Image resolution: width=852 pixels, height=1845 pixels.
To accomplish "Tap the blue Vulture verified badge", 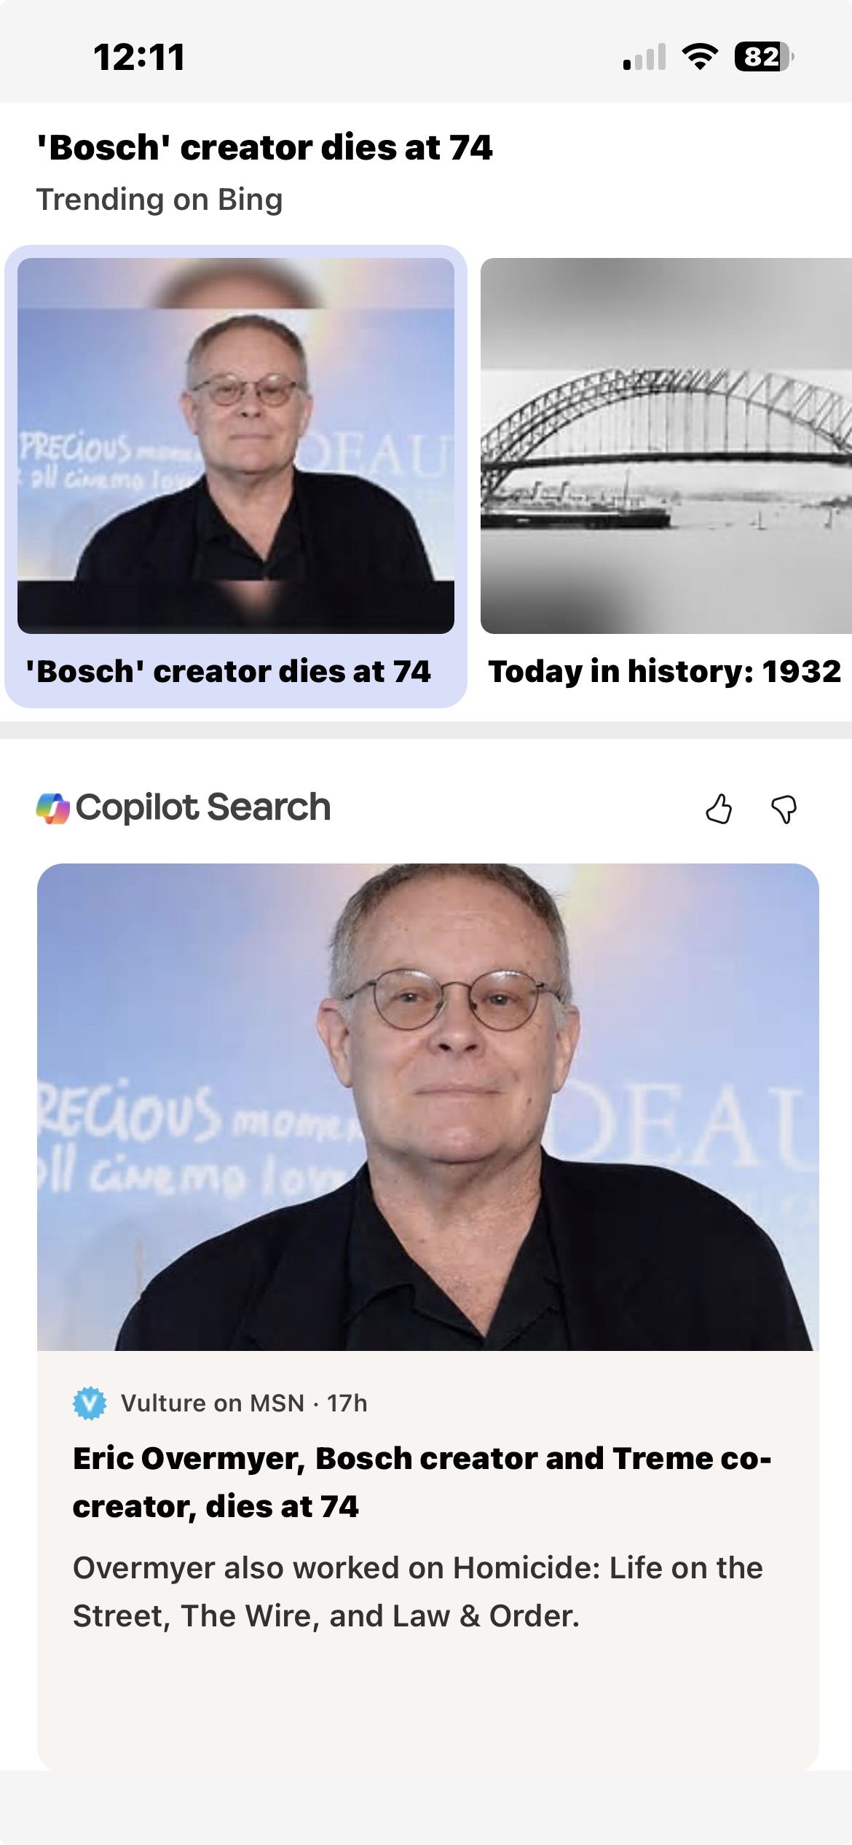I will (90, 1403).
